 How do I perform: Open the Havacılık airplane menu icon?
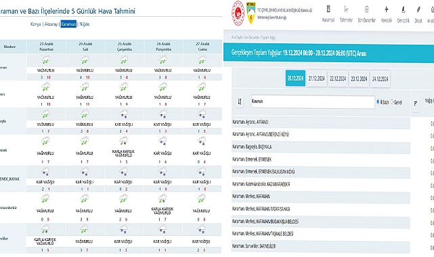(387, 9)
